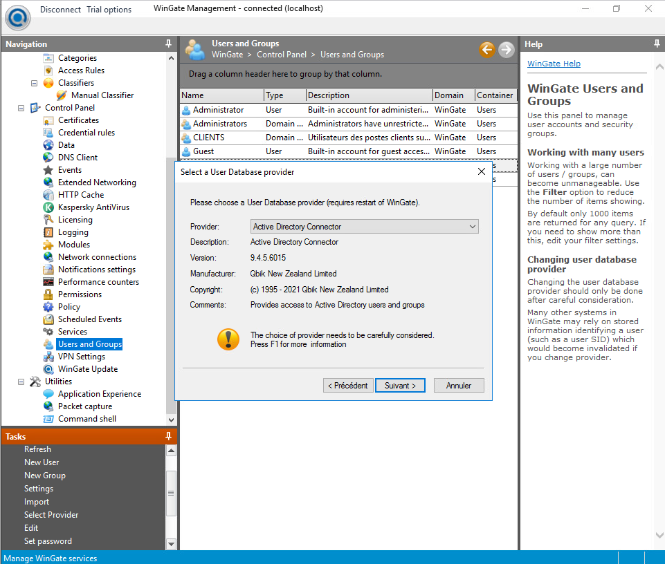Open Trial options menu

[x=109, y=10]
